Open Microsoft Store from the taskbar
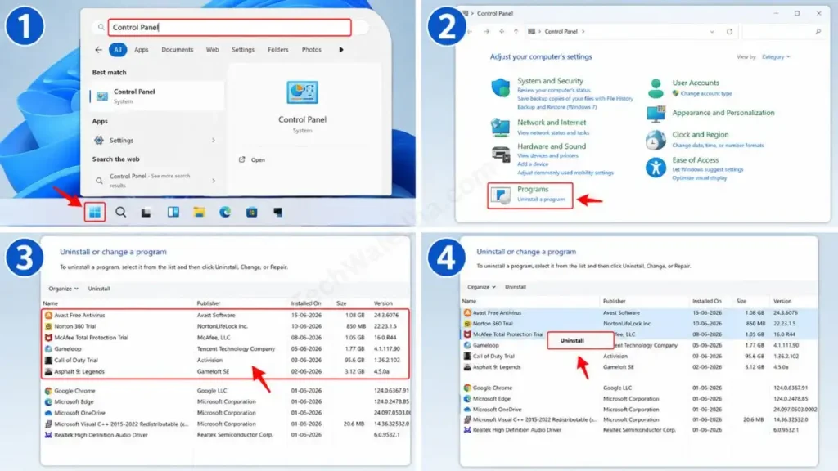Image resolution: width=838 pixels, height=471 pixels. tap(251, 212)
